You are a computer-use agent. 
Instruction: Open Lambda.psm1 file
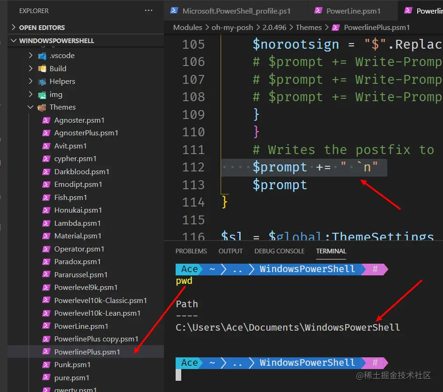pos(77,223)
